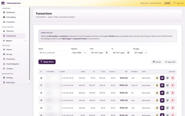Screen dimensions: 185x116
Task: Click the Print list button
Action: point(157,62)
